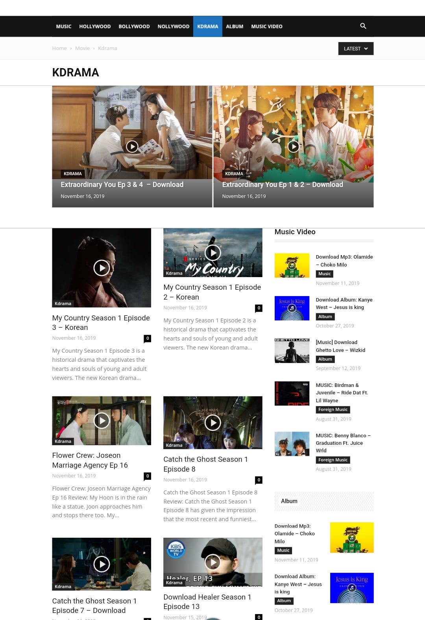425x620 pixels.
Task: Open comment count badge for Catch the Ghost Episode 8
Action: click(259, 480)
